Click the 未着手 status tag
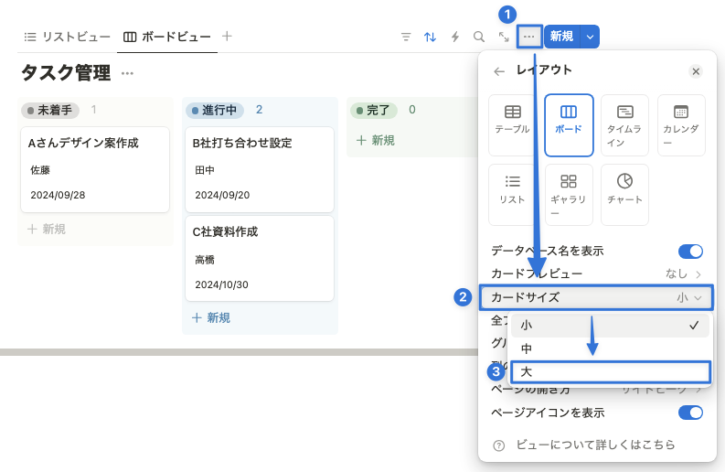 click(x=50, y=110)
